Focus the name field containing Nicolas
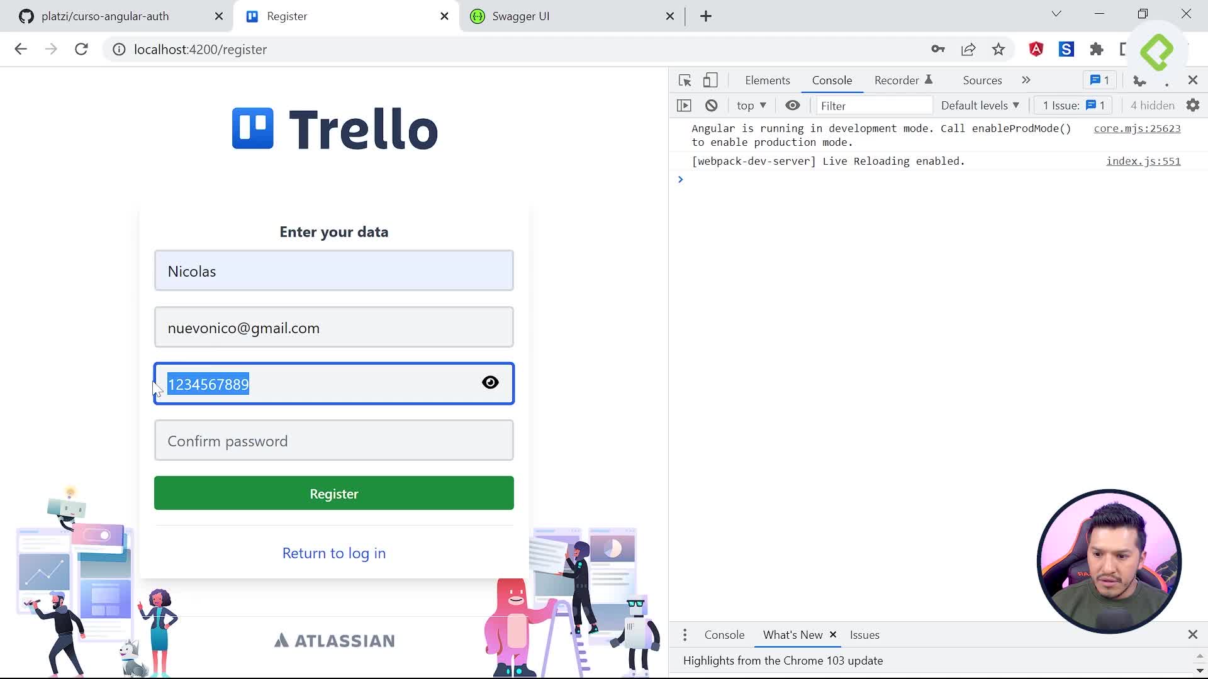The height and width of the screenshot is (679, 1208). point(334,271)
